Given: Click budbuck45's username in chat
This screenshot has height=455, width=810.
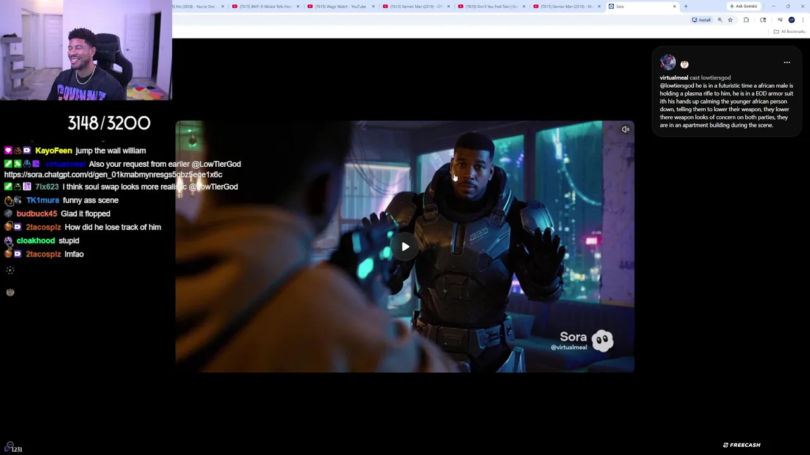Looking at the screenshot, I should click(37, 214).
